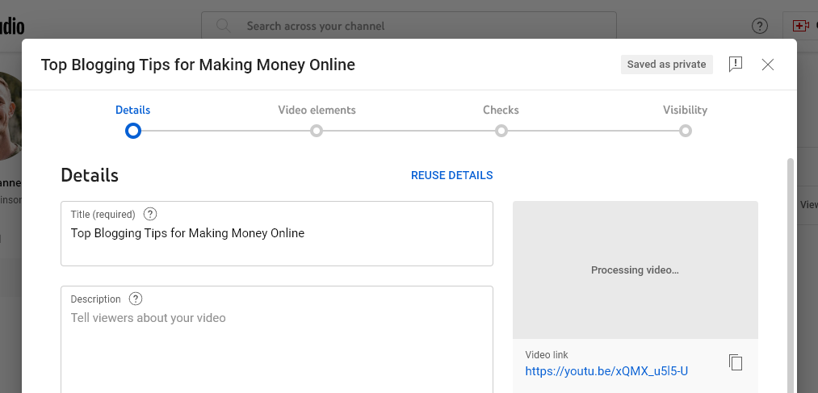Click the help icon beside Title
The height and width of the screenshot is (393, 818).
click(150, 215)
